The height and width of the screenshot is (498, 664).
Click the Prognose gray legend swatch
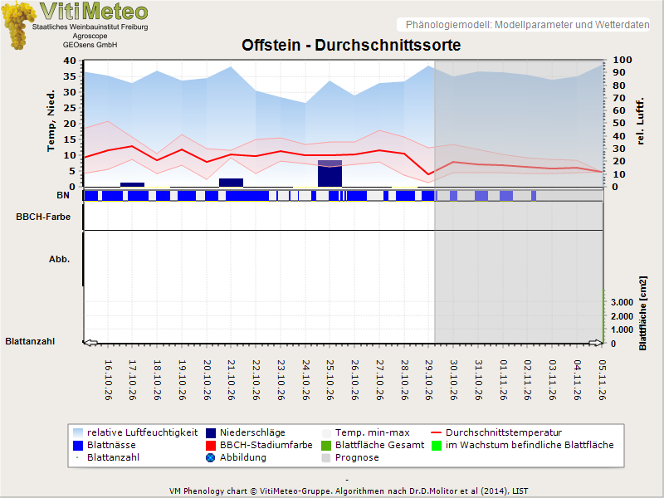(x=326, y=458)
